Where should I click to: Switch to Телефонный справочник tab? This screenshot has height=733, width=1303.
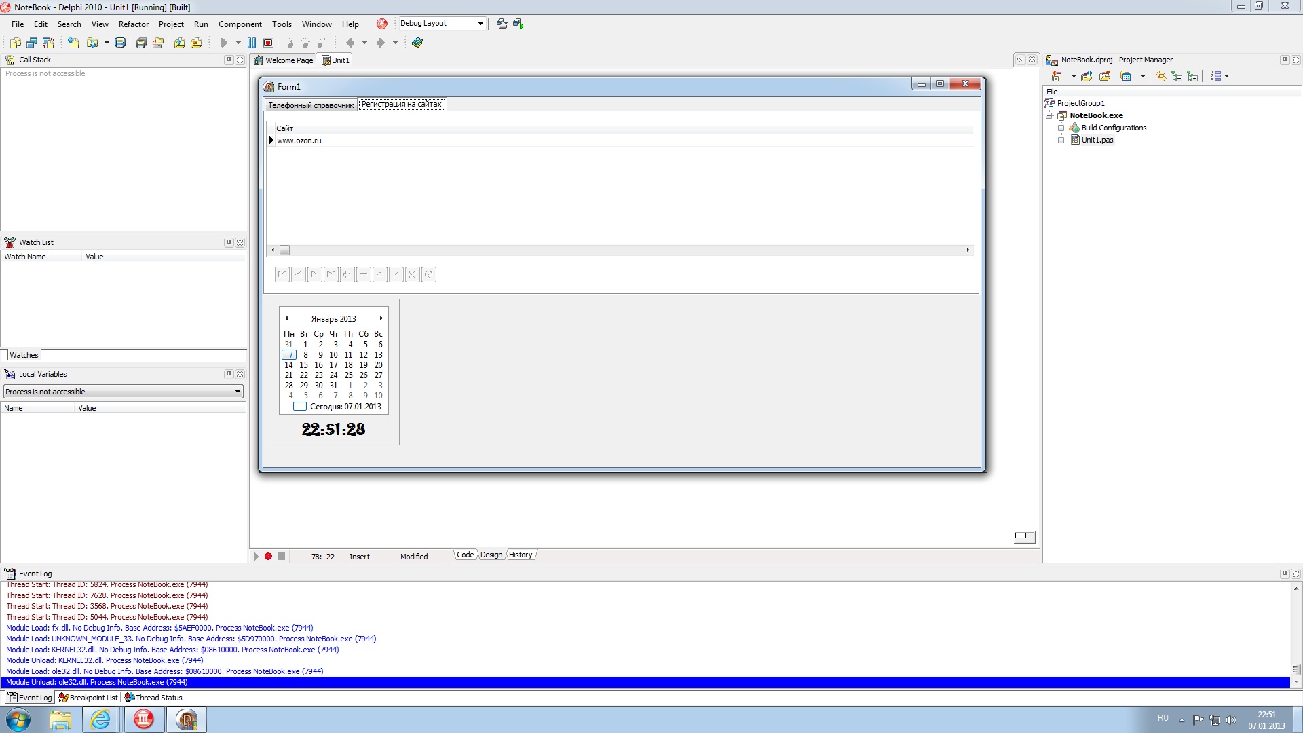tap(311, 105)
